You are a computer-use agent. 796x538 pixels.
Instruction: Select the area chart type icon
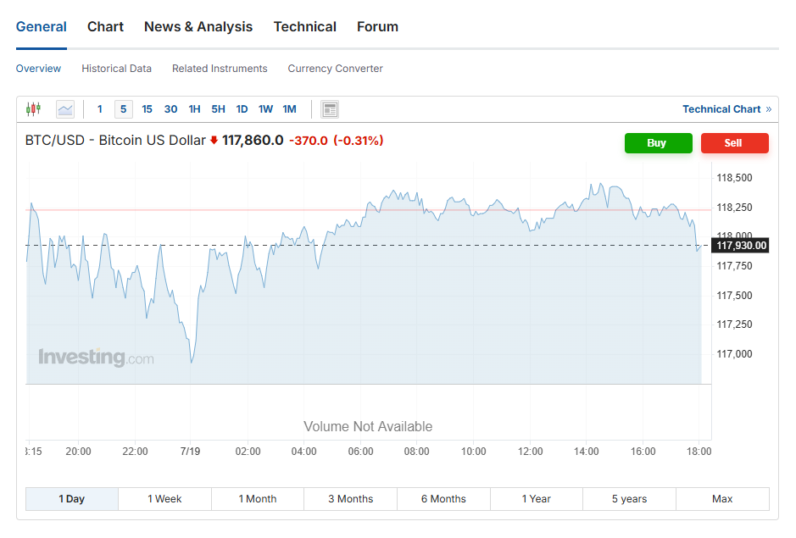(x=65, y=109)
